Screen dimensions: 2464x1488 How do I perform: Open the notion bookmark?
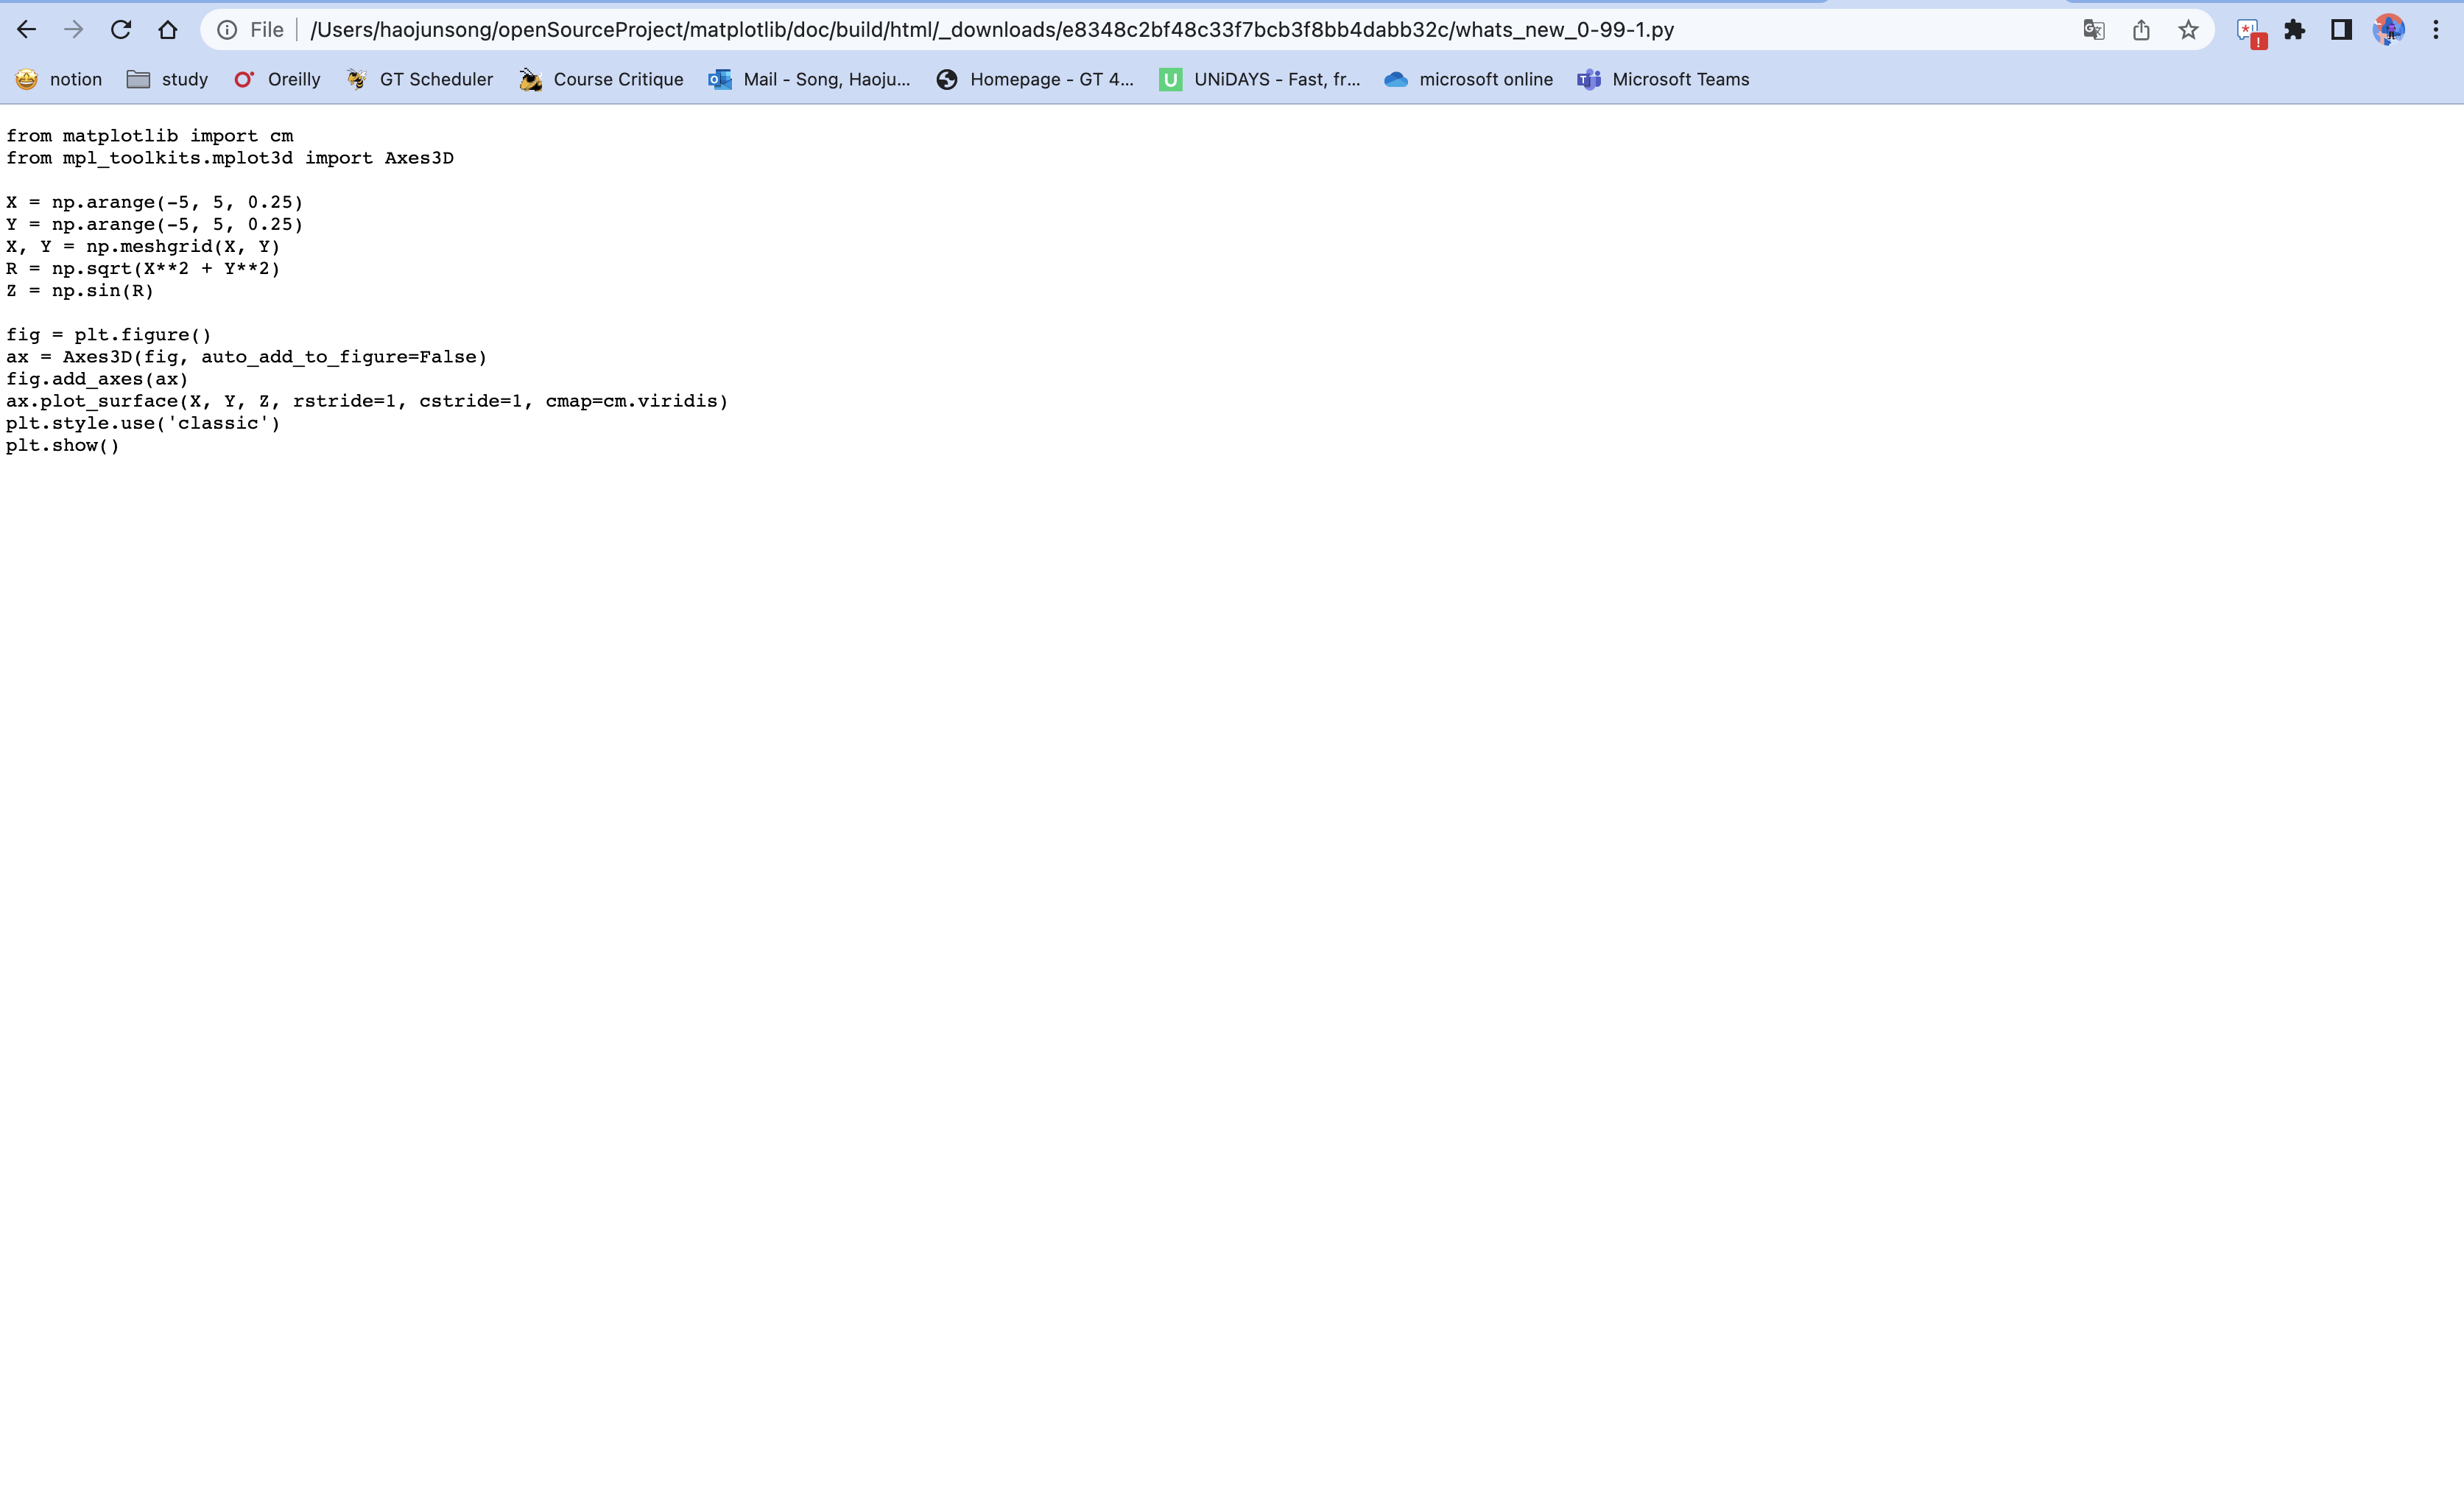pyautogui.click(x=59, y=79)
